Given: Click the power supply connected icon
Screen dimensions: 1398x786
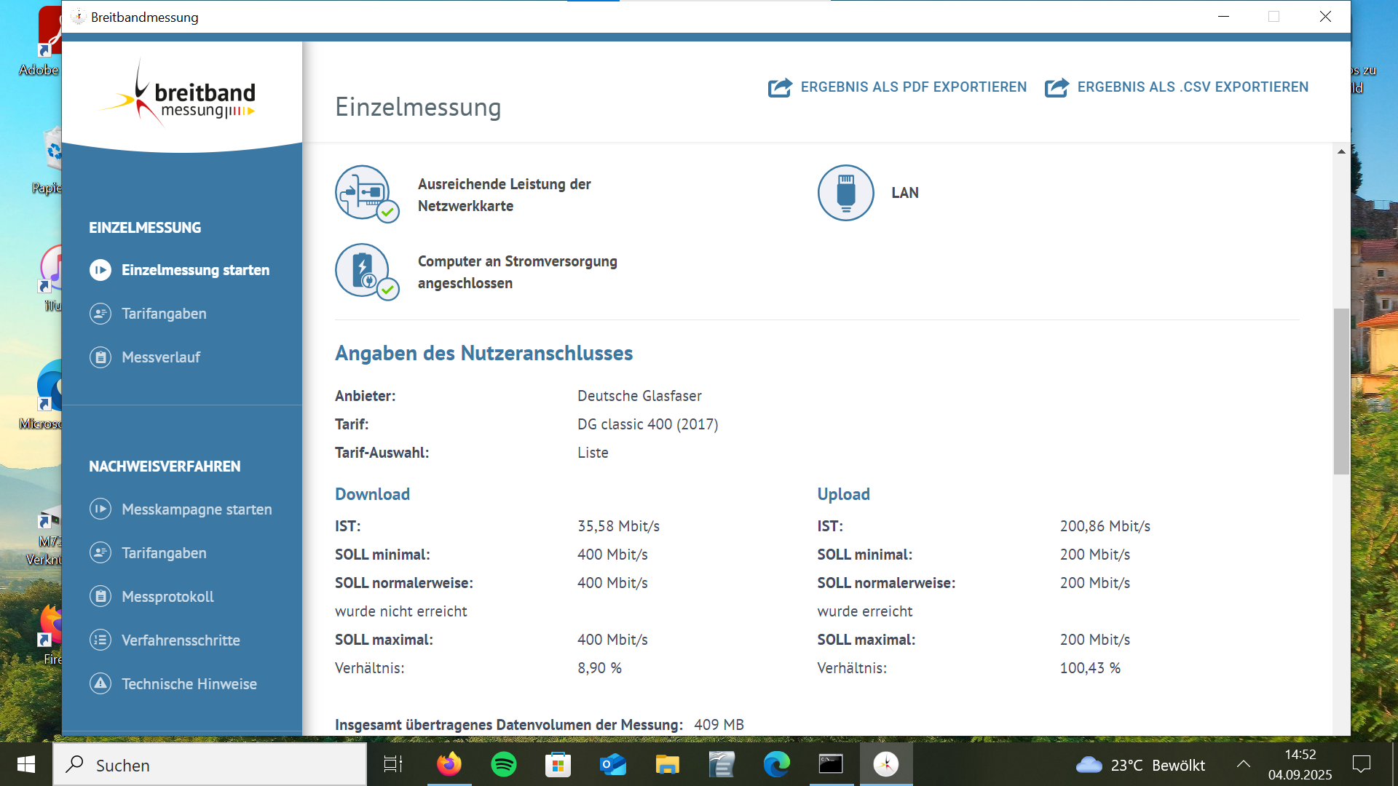Looking at the screenshot, I should tap(366, 271).
